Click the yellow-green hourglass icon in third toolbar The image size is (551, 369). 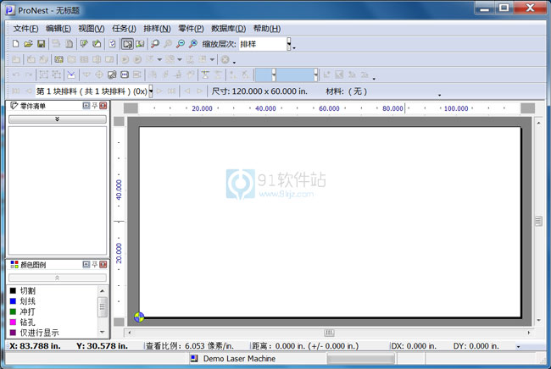click(x=206, y=74)
